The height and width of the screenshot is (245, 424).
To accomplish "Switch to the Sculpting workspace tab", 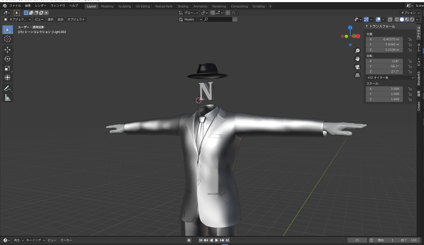I will tap(125, 6).
